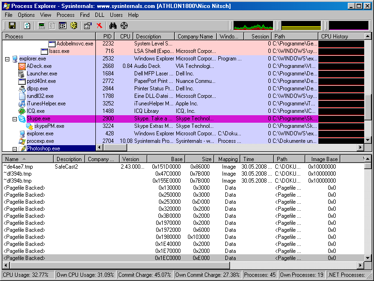Click the Photoshop.exe feather icon

coord(23,148)
